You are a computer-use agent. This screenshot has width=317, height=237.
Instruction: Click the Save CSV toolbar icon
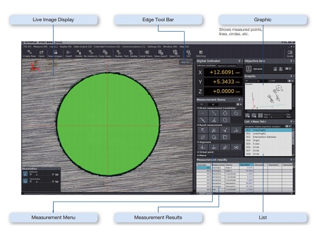click(175, 53)
